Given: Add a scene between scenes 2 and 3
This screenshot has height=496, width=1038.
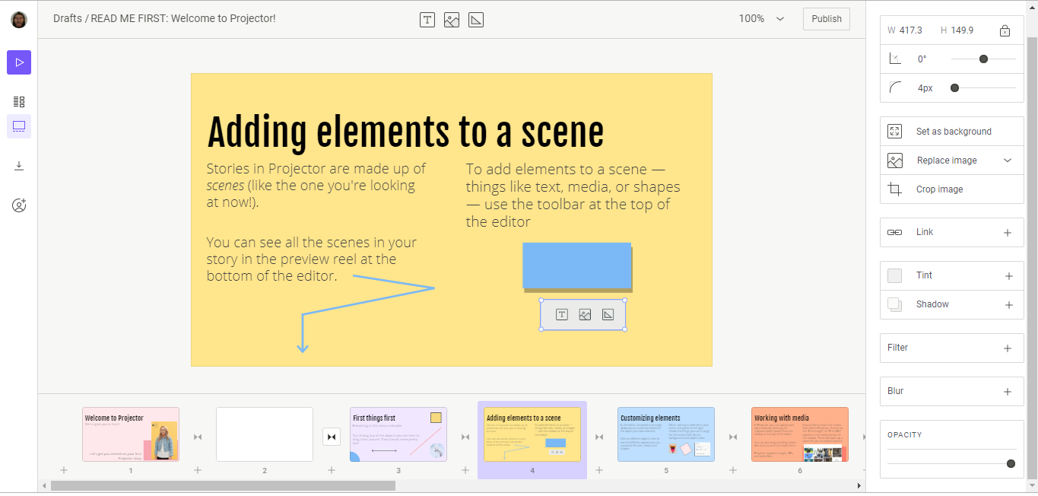Looking at the screenshot, I should click(332, 470).
